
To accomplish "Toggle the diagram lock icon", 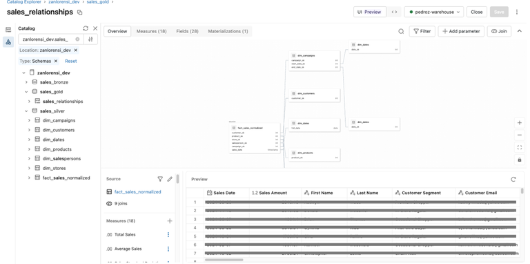I will [520, 160].
